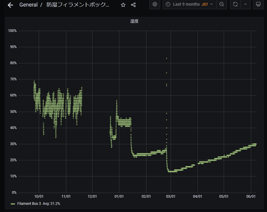Toggle visibility of Filament Box 3 series
This screenshot has width=267, height=212.
point(29,204)
